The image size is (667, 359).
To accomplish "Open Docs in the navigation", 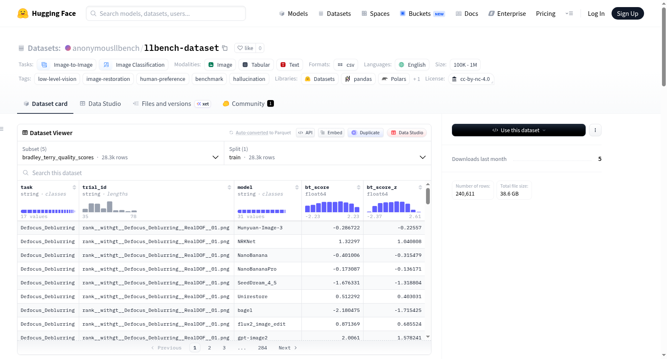I will coord(467,13).
